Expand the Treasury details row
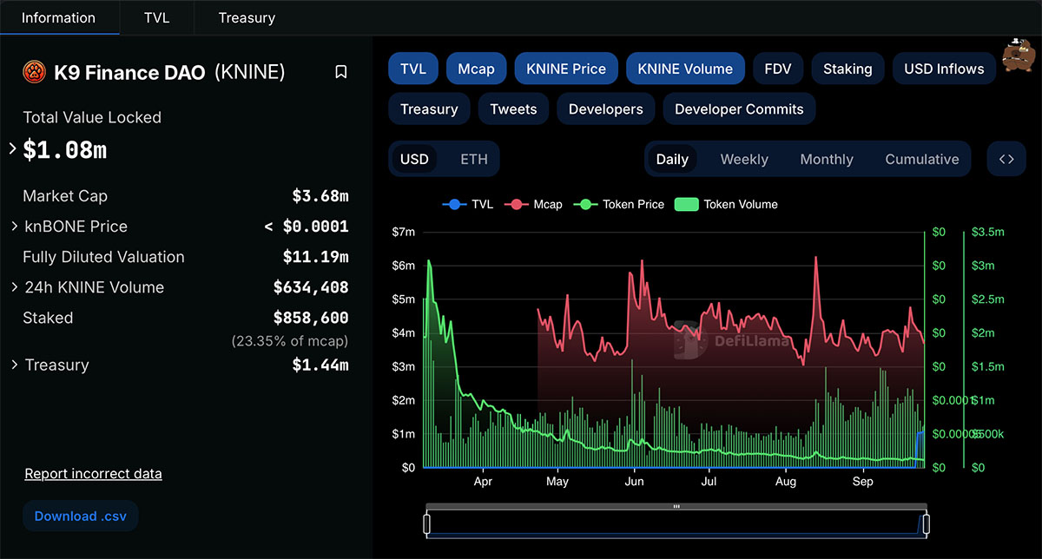 tap(15, 365)
